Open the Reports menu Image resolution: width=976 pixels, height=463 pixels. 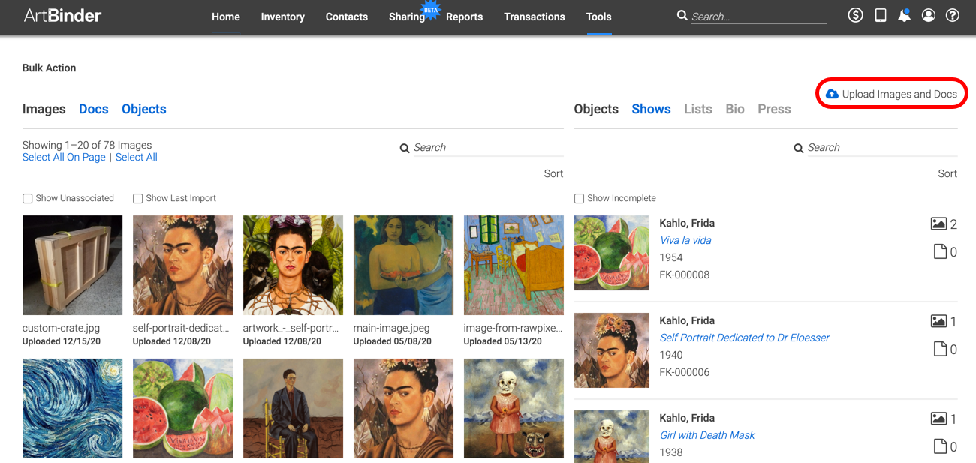pos(464,17)
